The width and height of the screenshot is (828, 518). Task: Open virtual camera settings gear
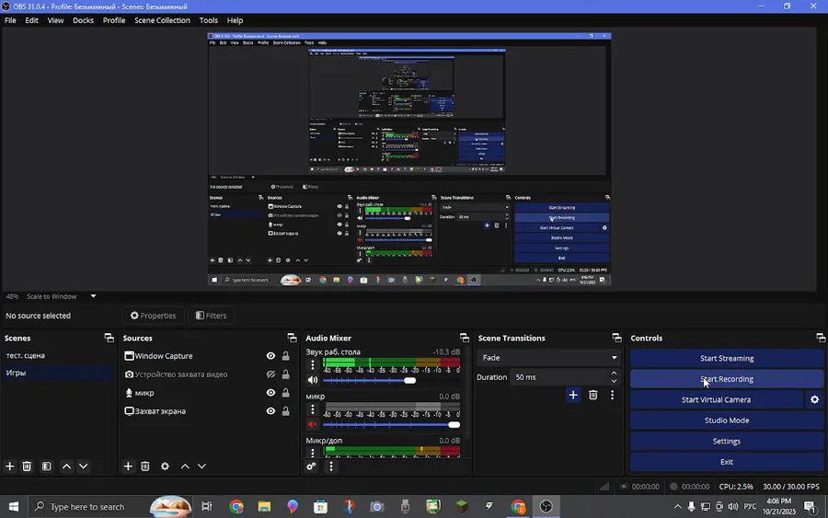pos(815,399)
